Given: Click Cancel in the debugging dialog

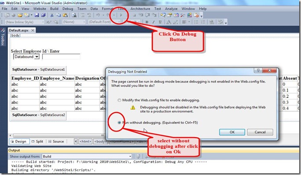Looking at the screenshot, I should point(260,132).
